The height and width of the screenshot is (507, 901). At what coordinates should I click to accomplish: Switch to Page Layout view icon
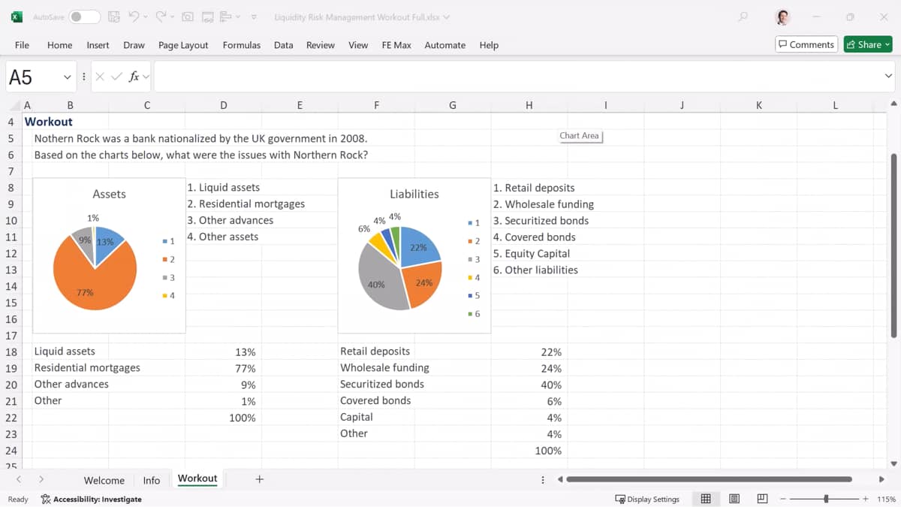tap(734, 499)
